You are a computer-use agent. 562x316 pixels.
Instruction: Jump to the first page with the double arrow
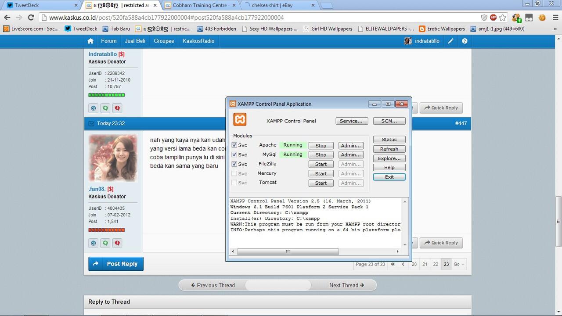tap(393, 264)
